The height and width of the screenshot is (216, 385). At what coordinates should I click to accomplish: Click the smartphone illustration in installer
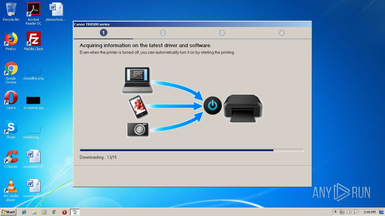click(x=139, y=107)
